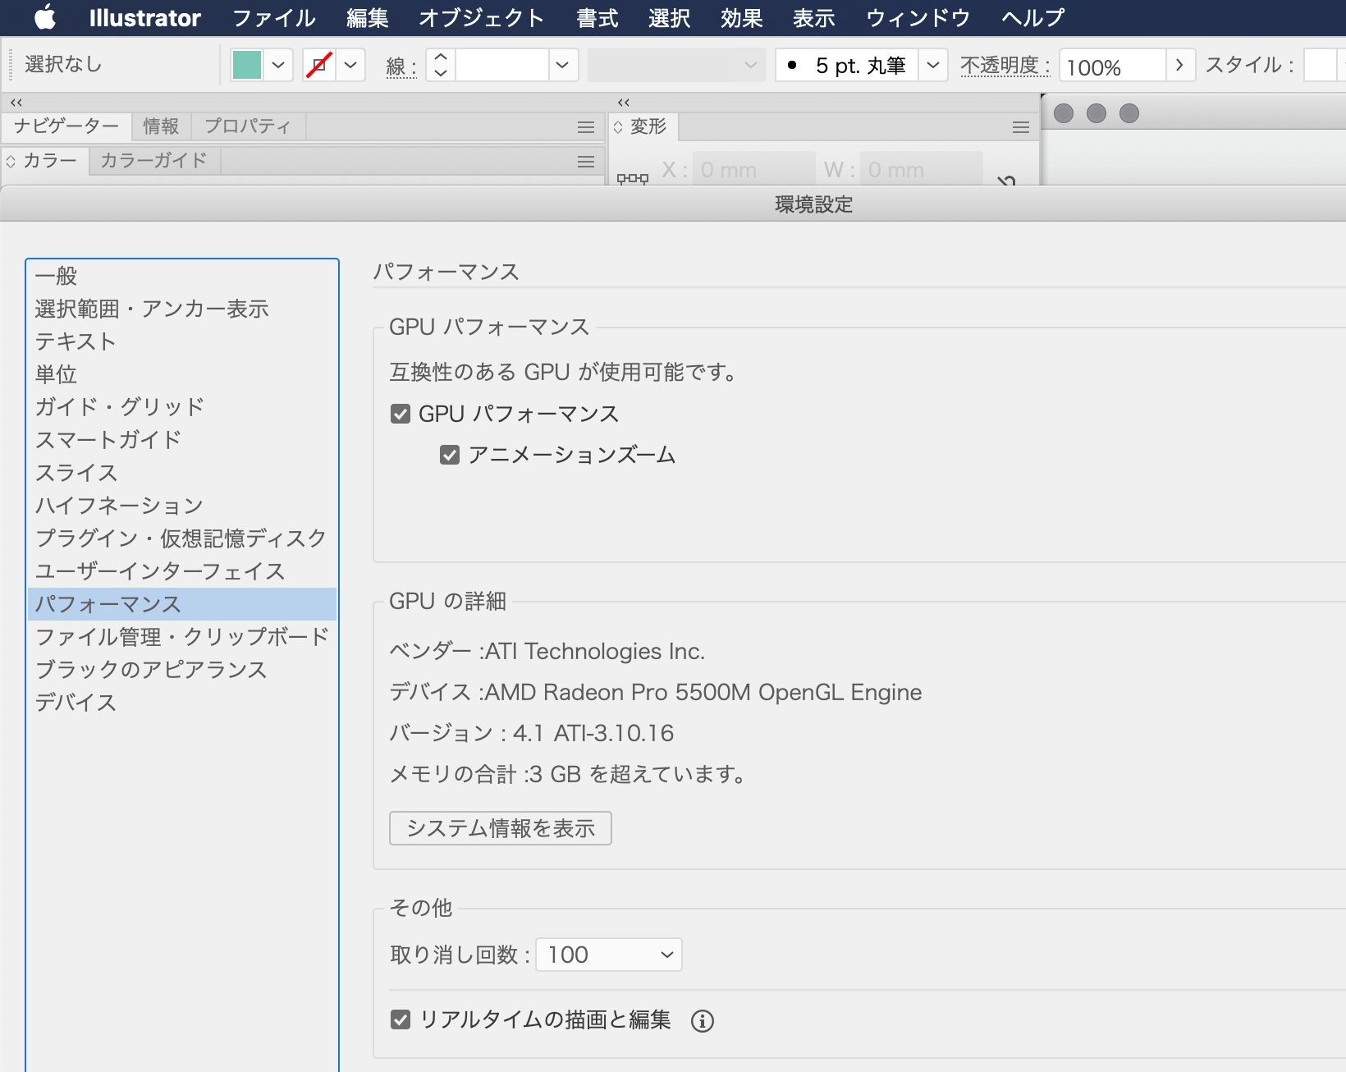Select テキスト preferences category
The height and width of the screenshot is (1072, 1346).
[182, 341]
